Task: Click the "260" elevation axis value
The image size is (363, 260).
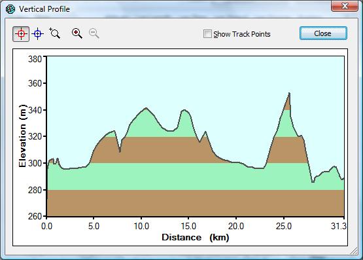Action: click(x=35, y=216)
